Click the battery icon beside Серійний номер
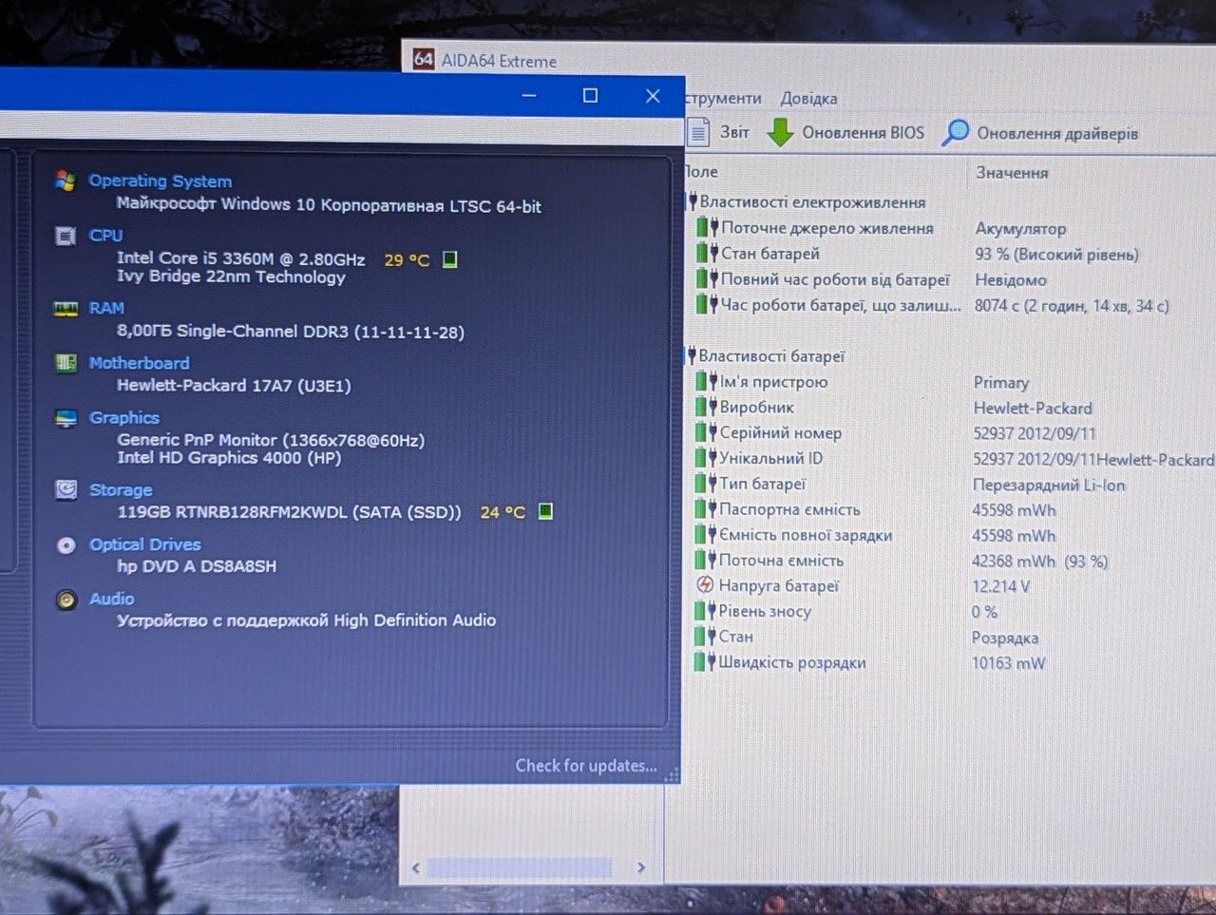The width and height of the screenshot is (1216, 915). click(706, 432)
